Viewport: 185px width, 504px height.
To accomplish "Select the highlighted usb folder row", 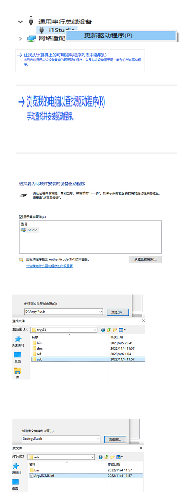I will click(88, 359).
